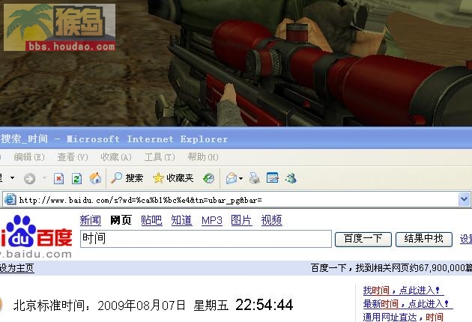Click the Print icon
Viewport: 472px width, 322px height.
tap(255, 178)
